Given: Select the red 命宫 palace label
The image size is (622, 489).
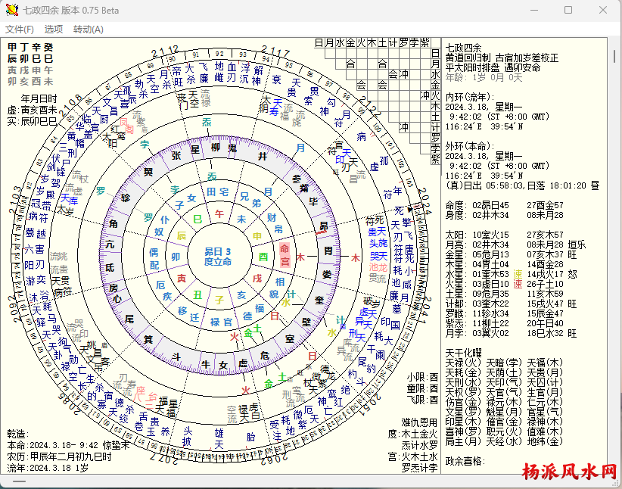Looking at the screenshot, I should tap(285, 254).
